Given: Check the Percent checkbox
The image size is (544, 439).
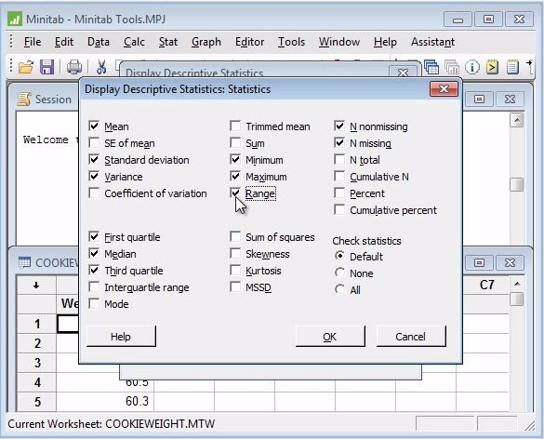Looking at the screenshot, I should click(339, 193).
